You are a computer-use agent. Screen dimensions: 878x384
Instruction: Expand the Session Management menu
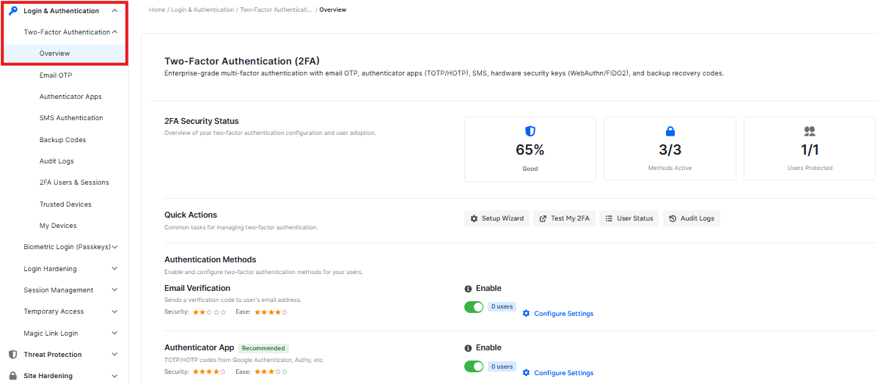coord(114,290)
